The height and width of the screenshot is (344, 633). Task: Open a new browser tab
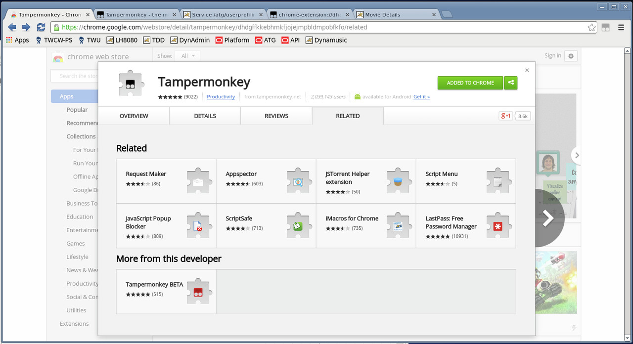click(447, 15)
